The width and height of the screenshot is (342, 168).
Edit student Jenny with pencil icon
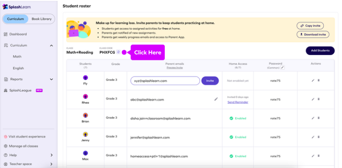point(313,137)
